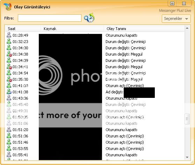Click the online user icon at 01:34:30
195x165 pixels.
tap(9, 48)
